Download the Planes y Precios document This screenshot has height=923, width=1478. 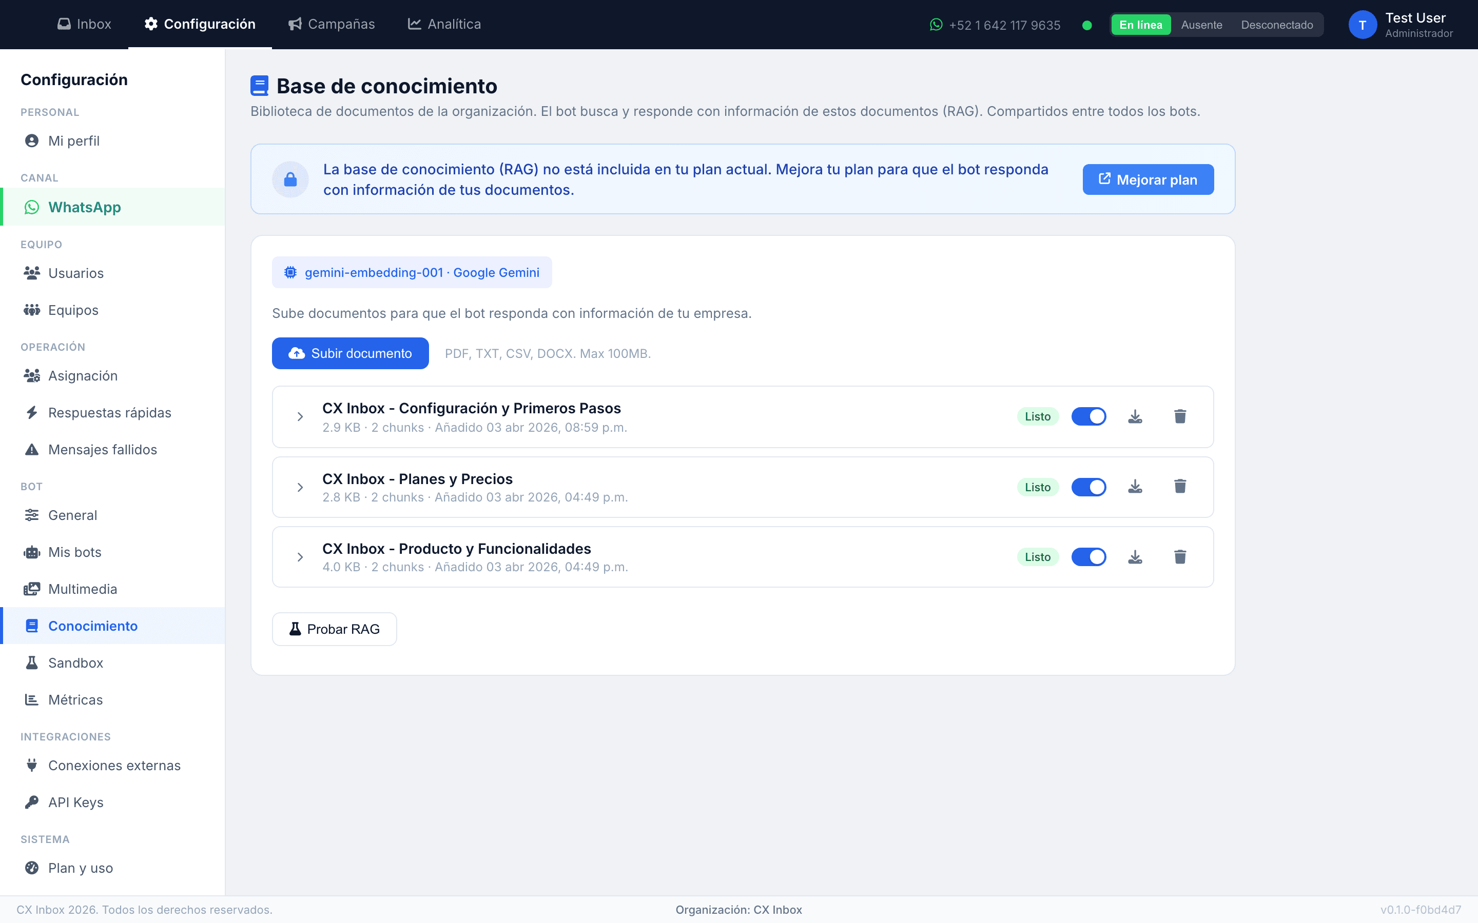(1135, 487)
